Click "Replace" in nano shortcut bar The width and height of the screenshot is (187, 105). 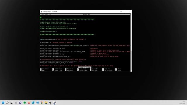click(x=70, y=70)
